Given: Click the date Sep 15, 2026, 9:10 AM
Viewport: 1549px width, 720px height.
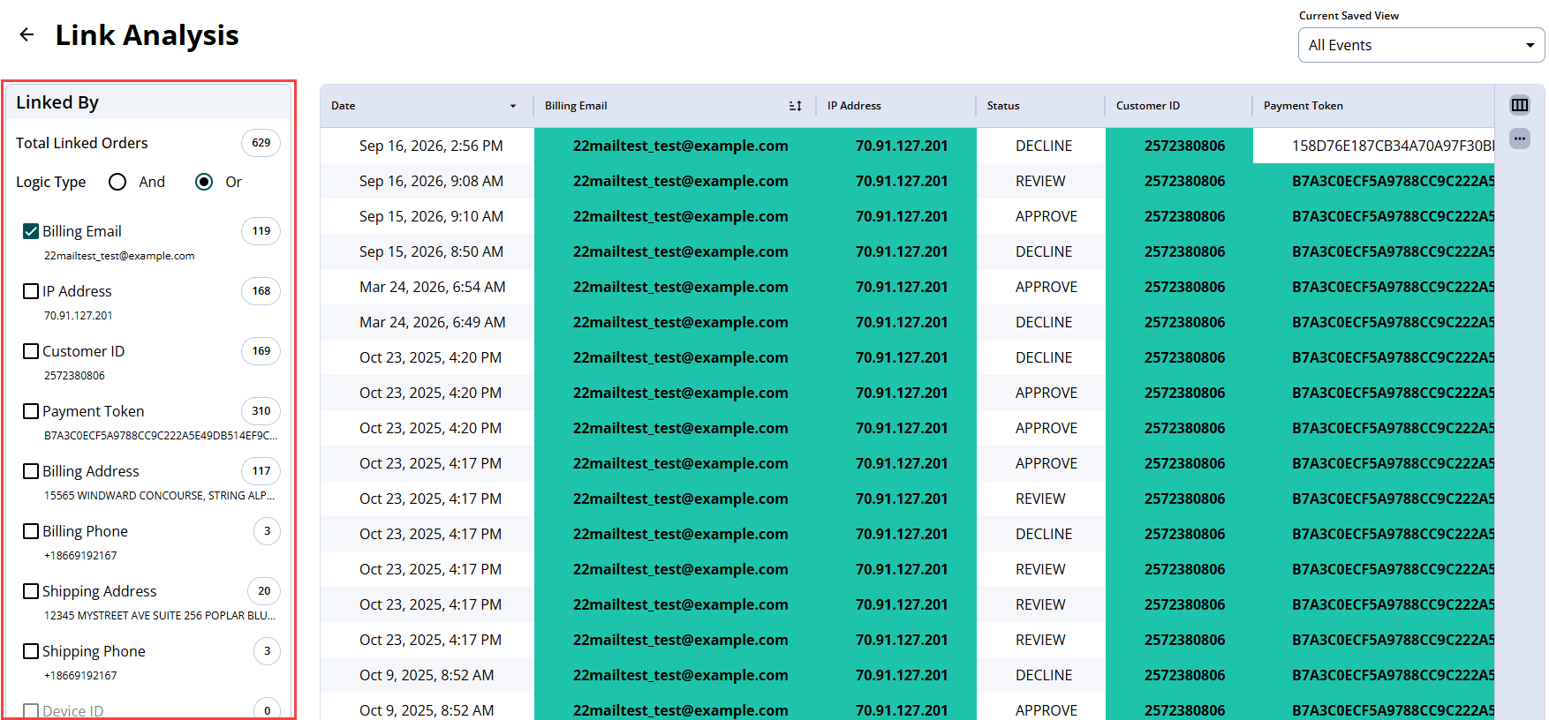Looking at the screenshot, I should pyautogui.click(x=431, y=216).
